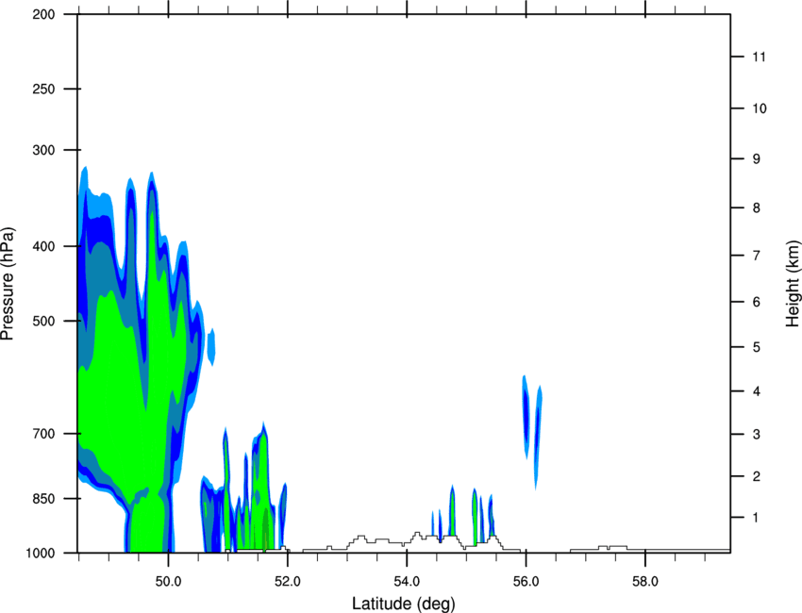802x613 pixels.
Task: Click the 4 km height label
Action: [757, 391]
